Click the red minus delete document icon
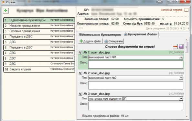Image resolution: width=192 pixels, height=121 pixels. [x=175, y=47]
